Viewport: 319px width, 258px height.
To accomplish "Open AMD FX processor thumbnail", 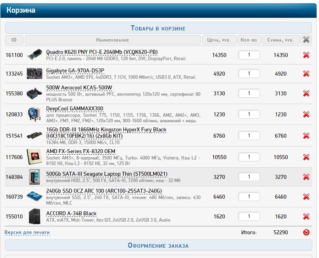I will click(x=35, y=157).
